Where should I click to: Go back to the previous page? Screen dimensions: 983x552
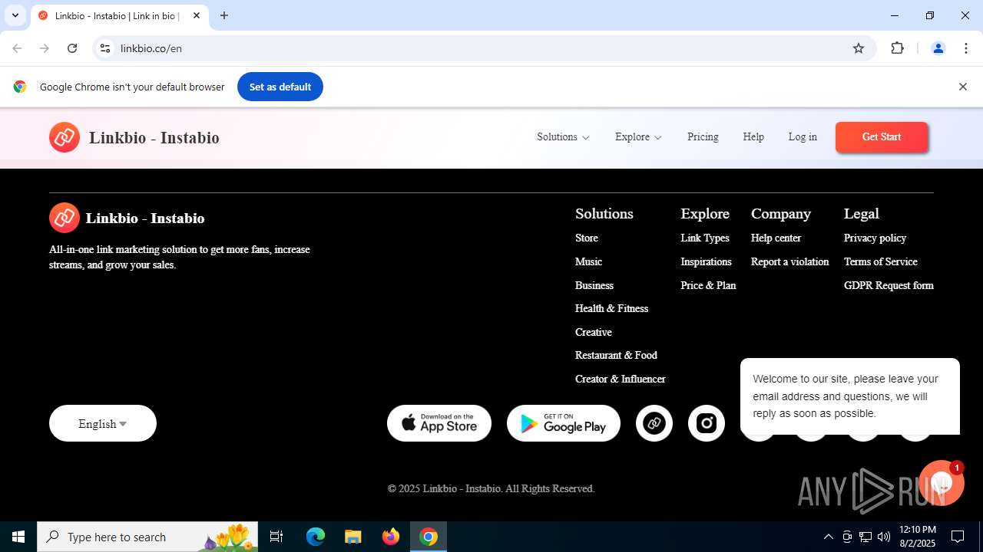(x=17, y=48)
